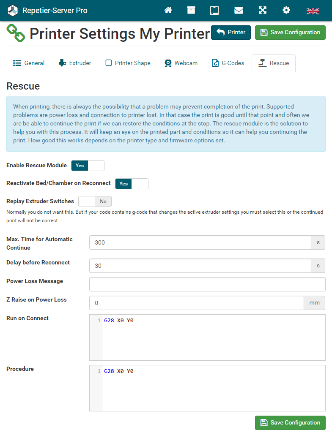
Task: Open the archive box icon in navbar
Action: pyautogui.click(x=191, y=11)
